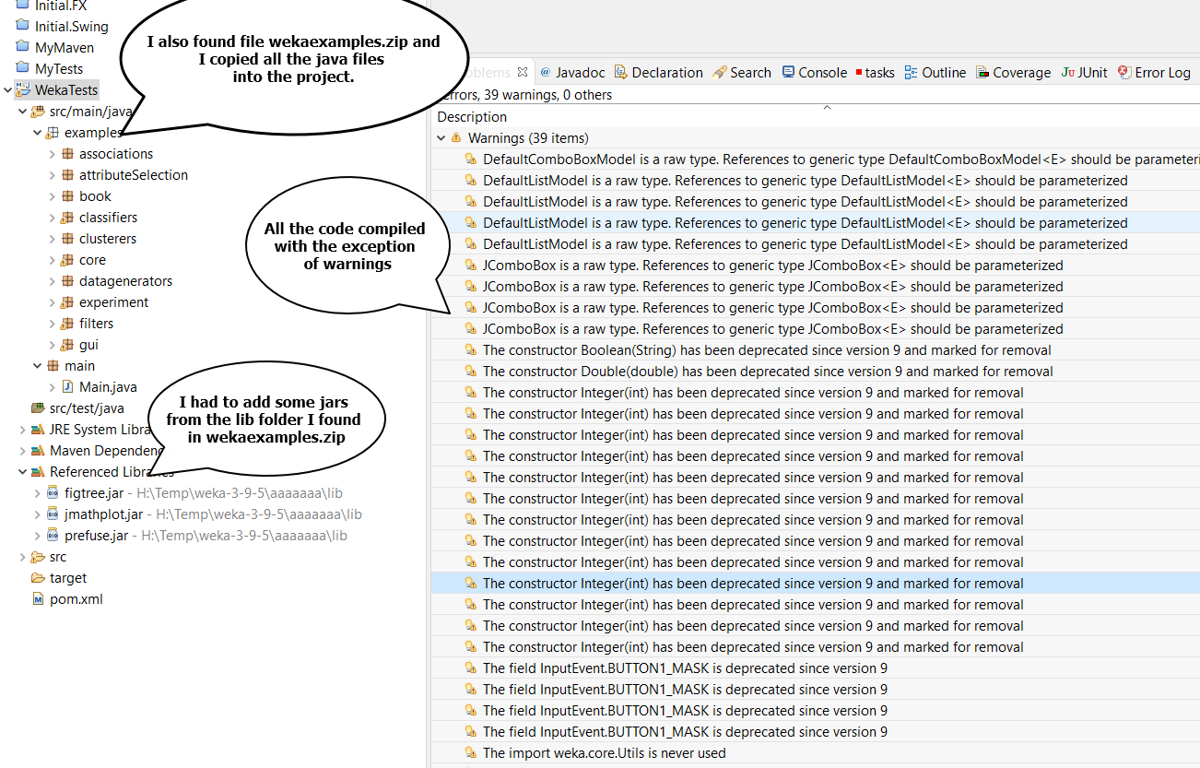The width and height of the screenshot is (1200, 768).
Task: Close the Problems tab with X
Action: 523,72
